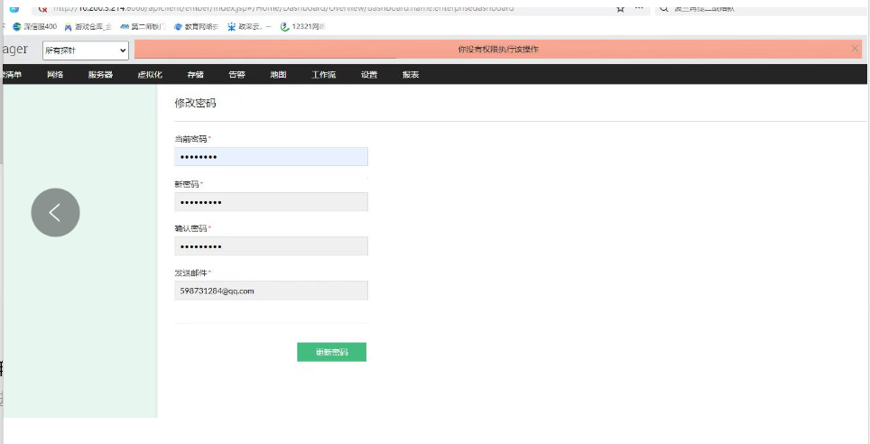Open the 第二期 bookmark
The height and width of the screenshot is (444, 870).
[x=143, y=26]
